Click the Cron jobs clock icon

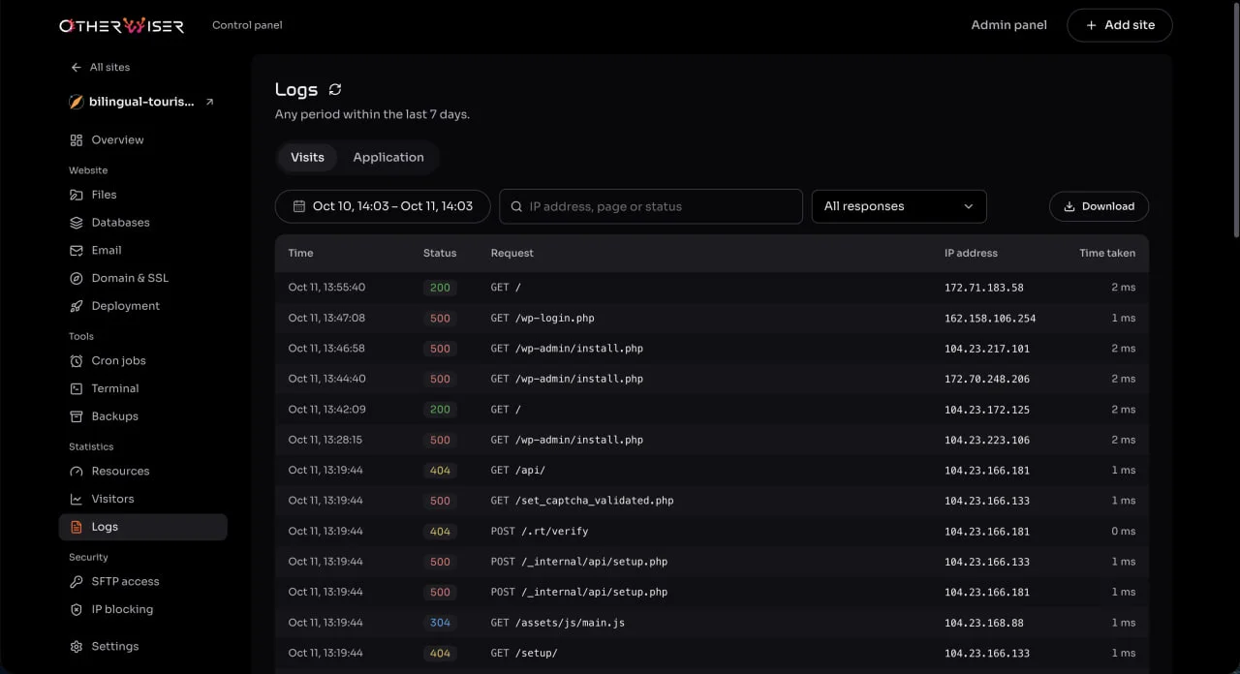77,361
